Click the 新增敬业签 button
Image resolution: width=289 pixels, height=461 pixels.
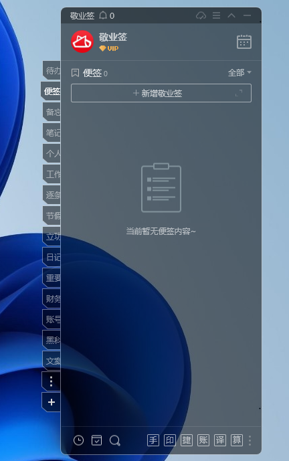click(x=161, y=93)
